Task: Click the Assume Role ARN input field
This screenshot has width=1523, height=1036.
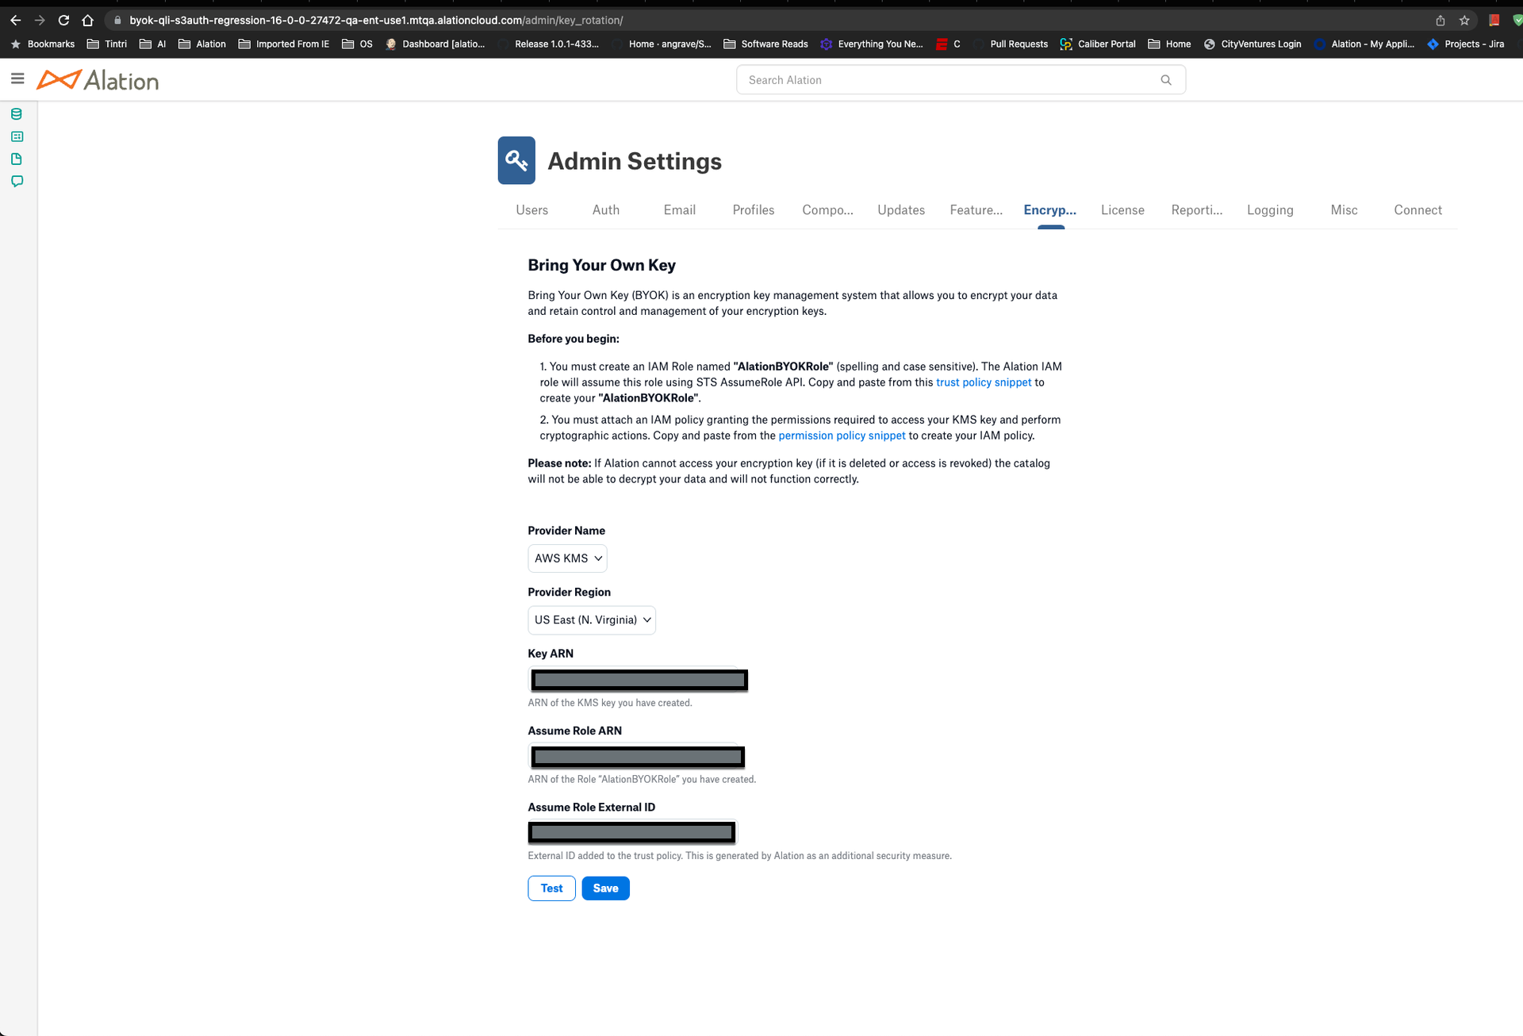Action: (639, 756)
